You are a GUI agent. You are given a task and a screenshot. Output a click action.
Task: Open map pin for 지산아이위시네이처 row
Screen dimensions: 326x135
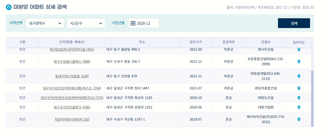(x=299, y=119)
